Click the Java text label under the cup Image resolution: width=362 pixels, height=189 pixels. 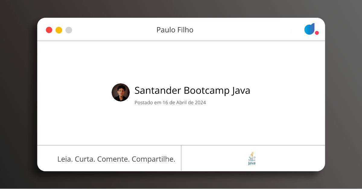click(x=251, y=163)
